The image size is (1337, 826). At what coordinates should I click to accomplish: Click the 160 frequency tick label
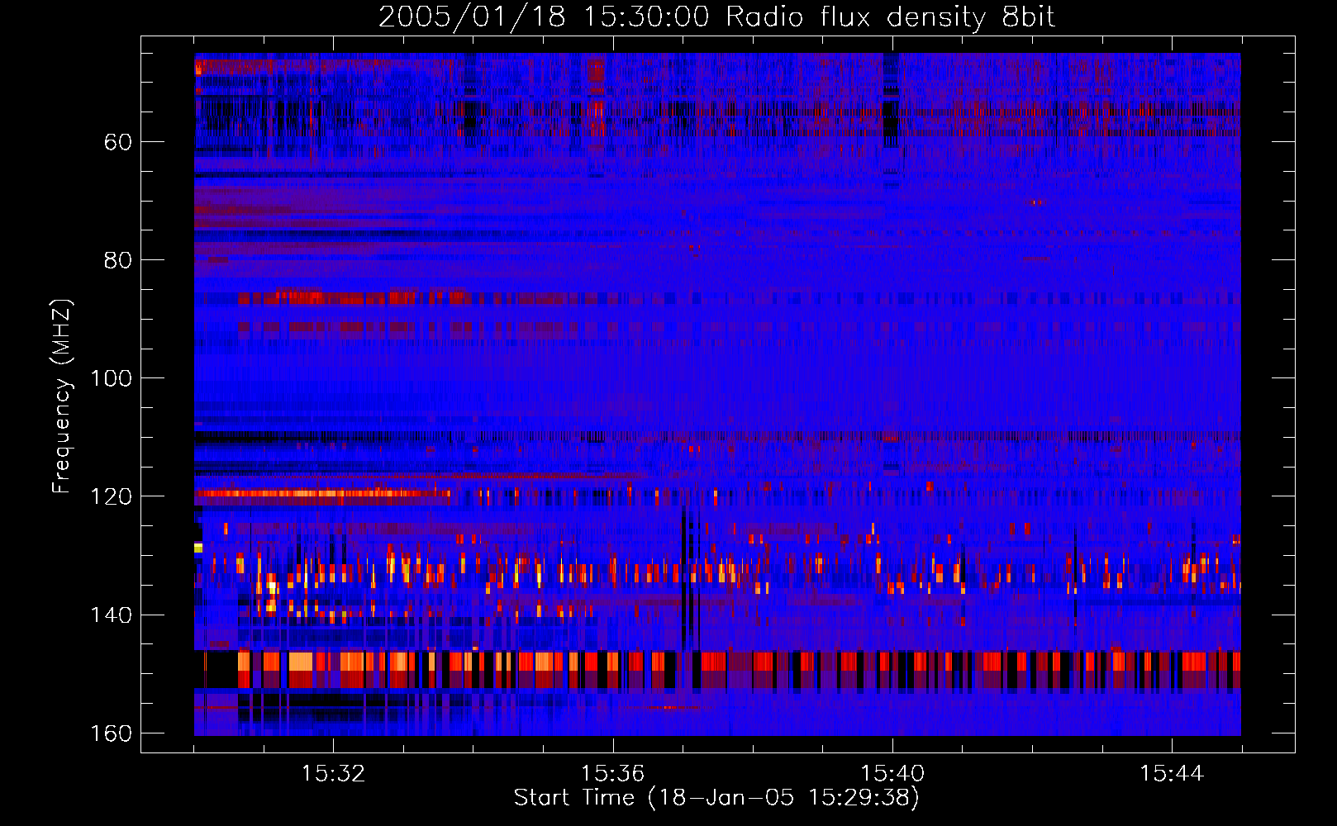click(111, 733)
